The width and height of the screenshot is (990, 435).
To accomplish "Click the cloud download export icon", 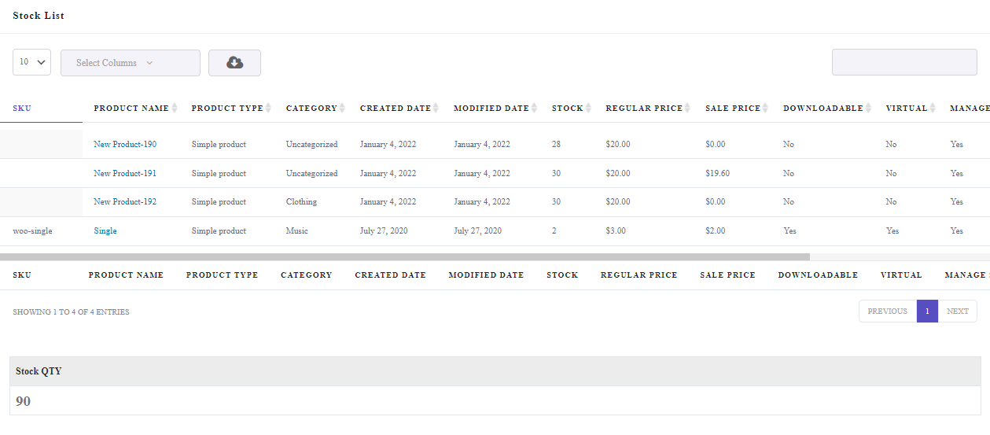I will (234, 63).
